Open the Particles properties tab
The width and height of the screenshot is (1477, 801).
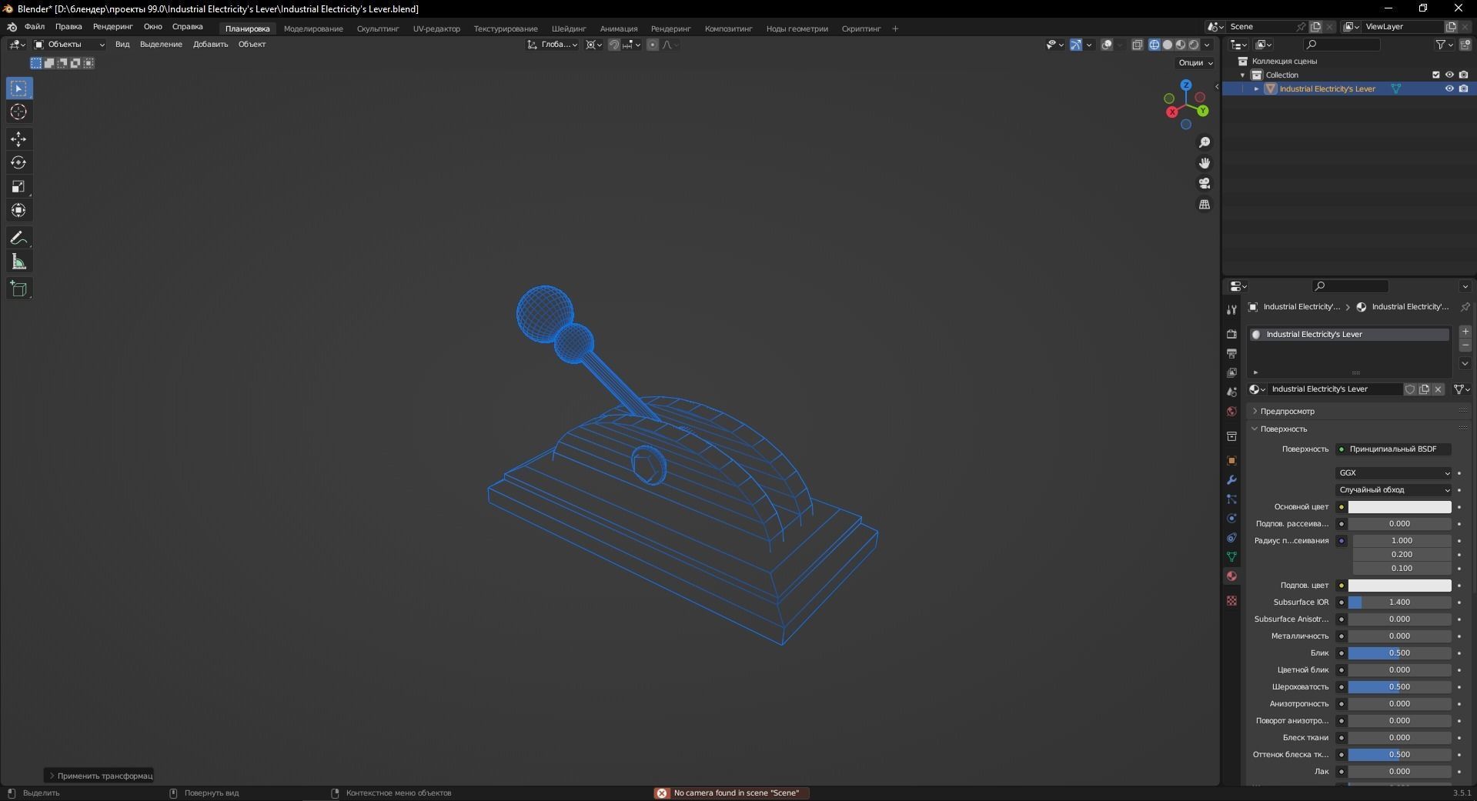pos(1231,499)
